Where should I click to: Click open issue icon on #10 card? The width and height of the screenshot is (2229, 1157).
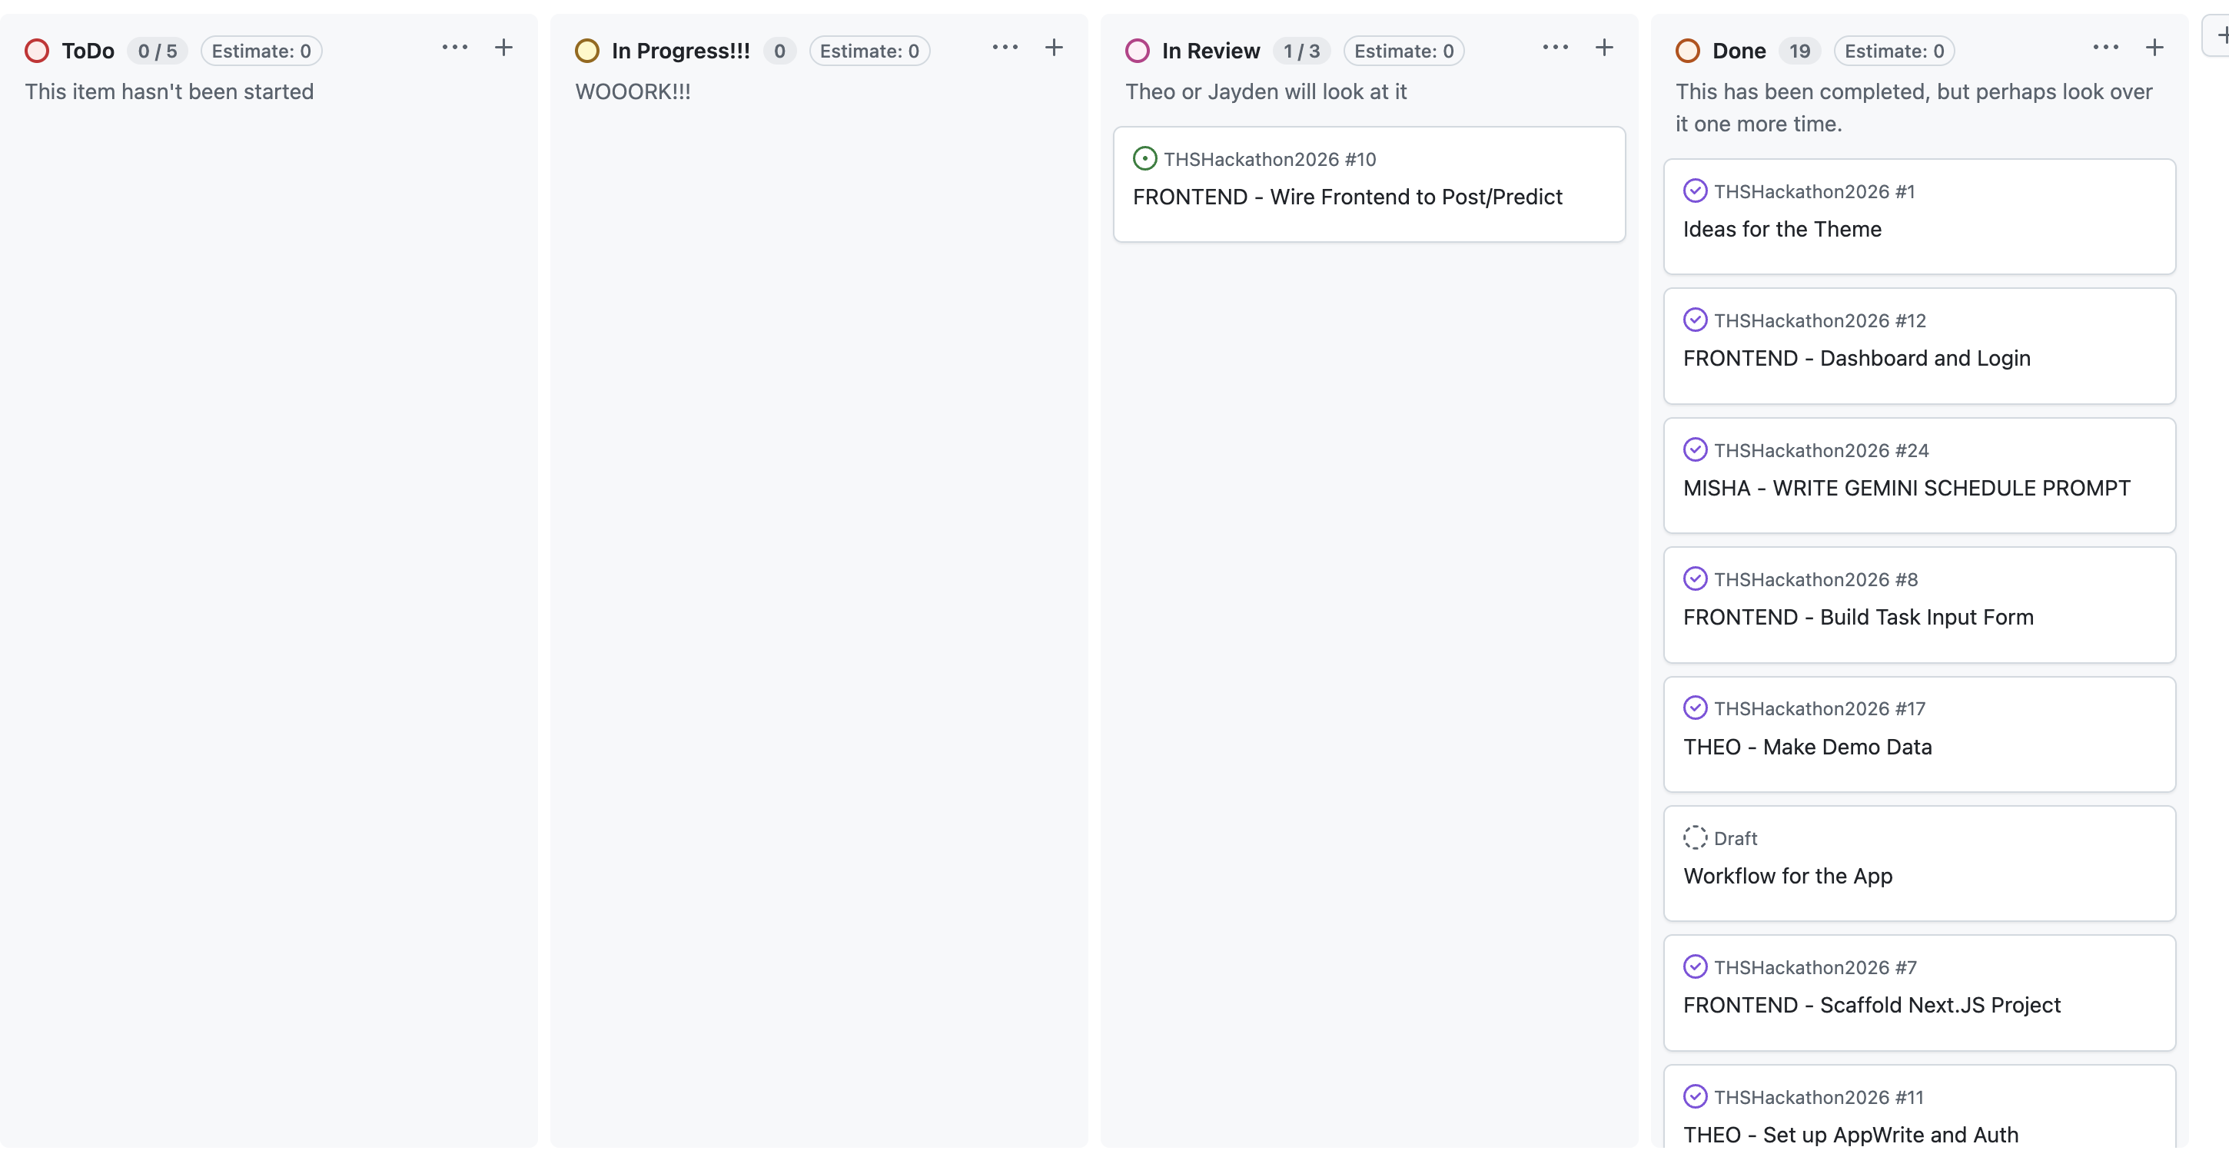1144,158
